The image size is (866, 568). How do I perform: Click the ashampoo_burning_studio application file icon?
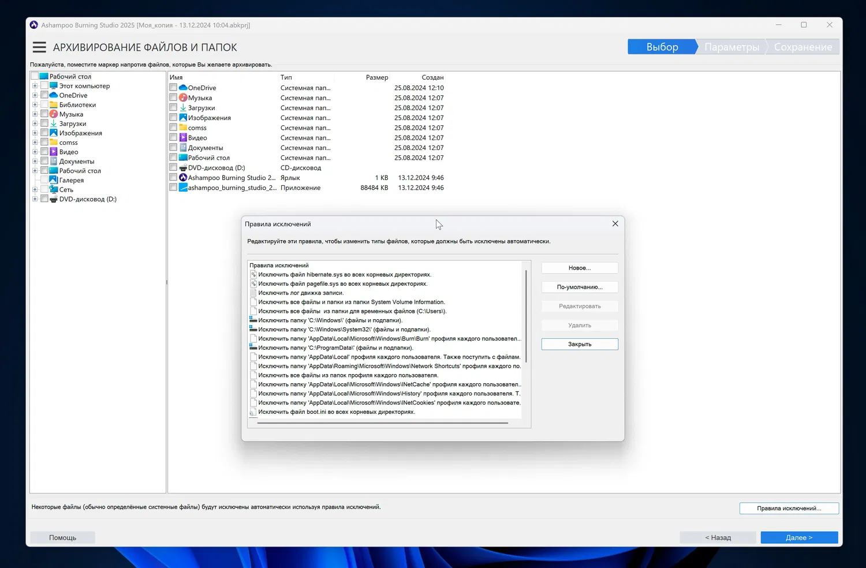pos(183,188)
